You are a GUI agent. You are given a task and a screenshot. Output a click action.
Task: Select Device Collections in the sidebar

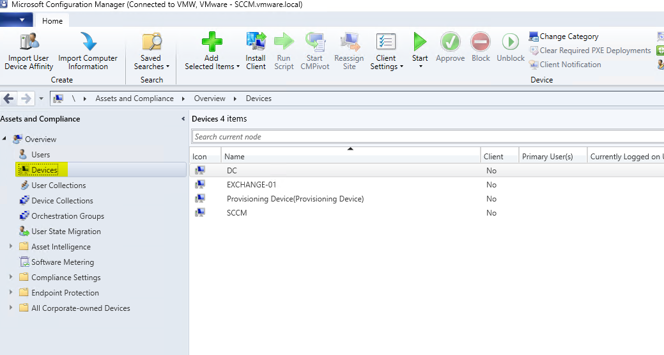(62, 201)
